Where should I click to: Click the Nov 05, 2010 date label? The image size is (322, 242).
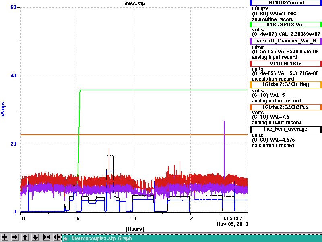[233, 224]
